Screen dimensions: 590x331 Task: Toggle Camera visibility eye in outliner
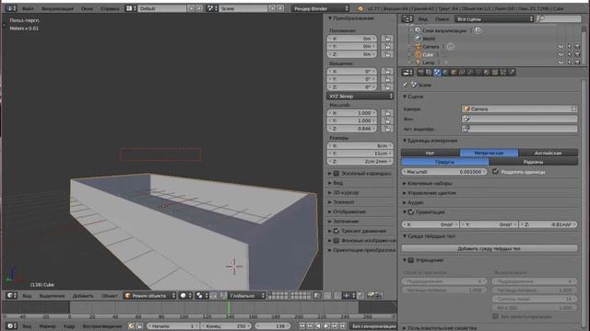(561, 47)
